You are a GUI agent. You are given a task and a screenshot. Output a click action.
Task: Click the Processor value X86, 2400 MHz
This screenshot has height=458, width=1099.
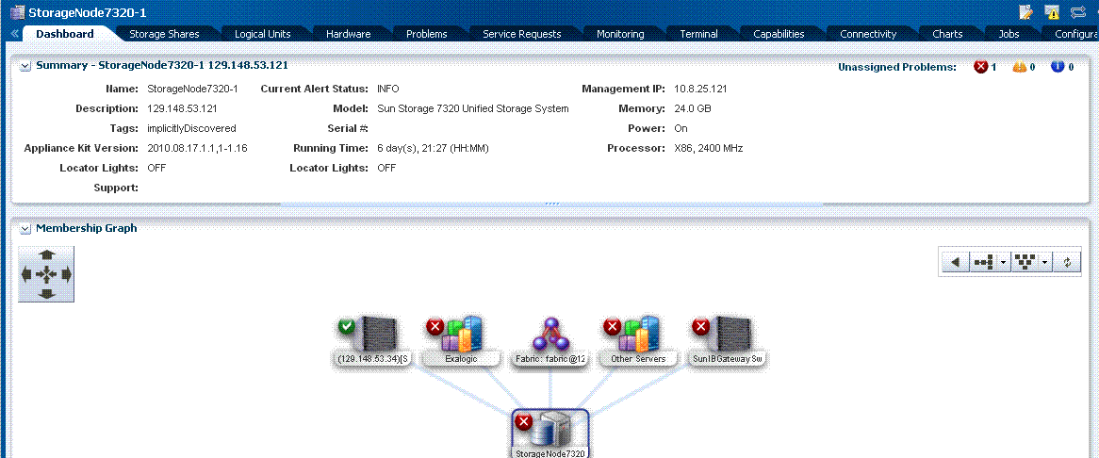(709, 149)
